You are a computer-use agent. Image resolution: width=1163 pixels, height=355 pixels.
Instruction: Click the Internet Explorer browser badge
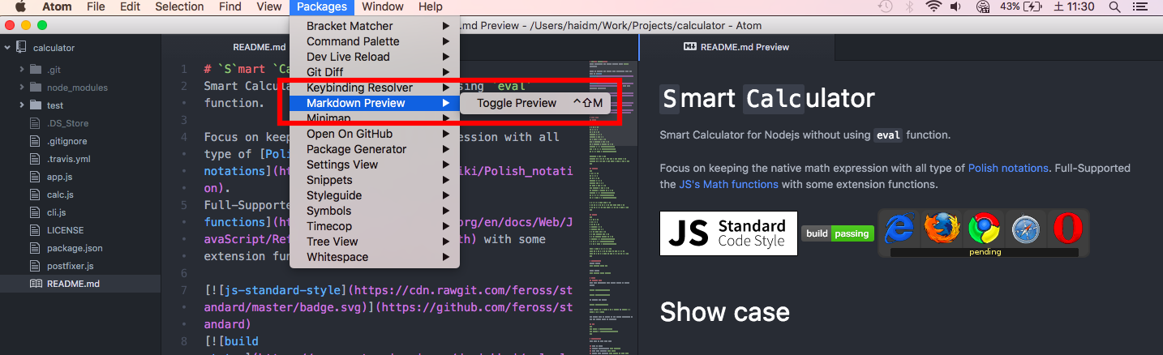pyautogui.click(x=899, y=229)
